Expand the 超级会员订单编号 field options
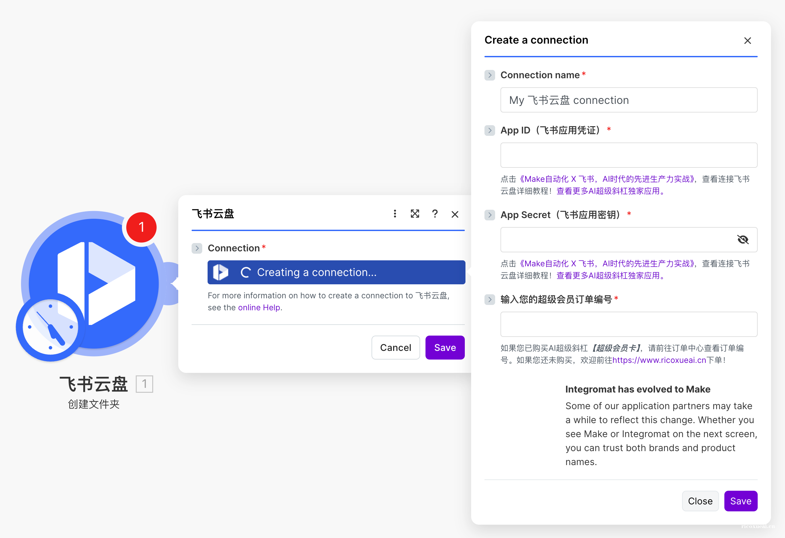The image size is (785, 538). point(489,300)
